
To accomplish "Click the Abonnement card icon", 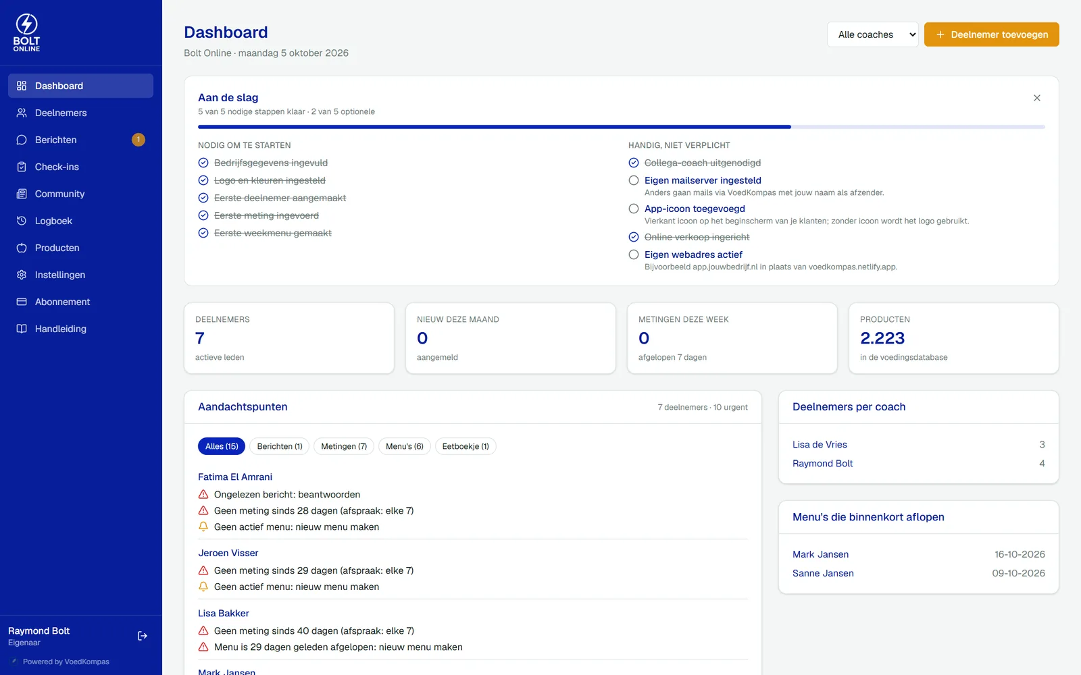I will [22, 302].
